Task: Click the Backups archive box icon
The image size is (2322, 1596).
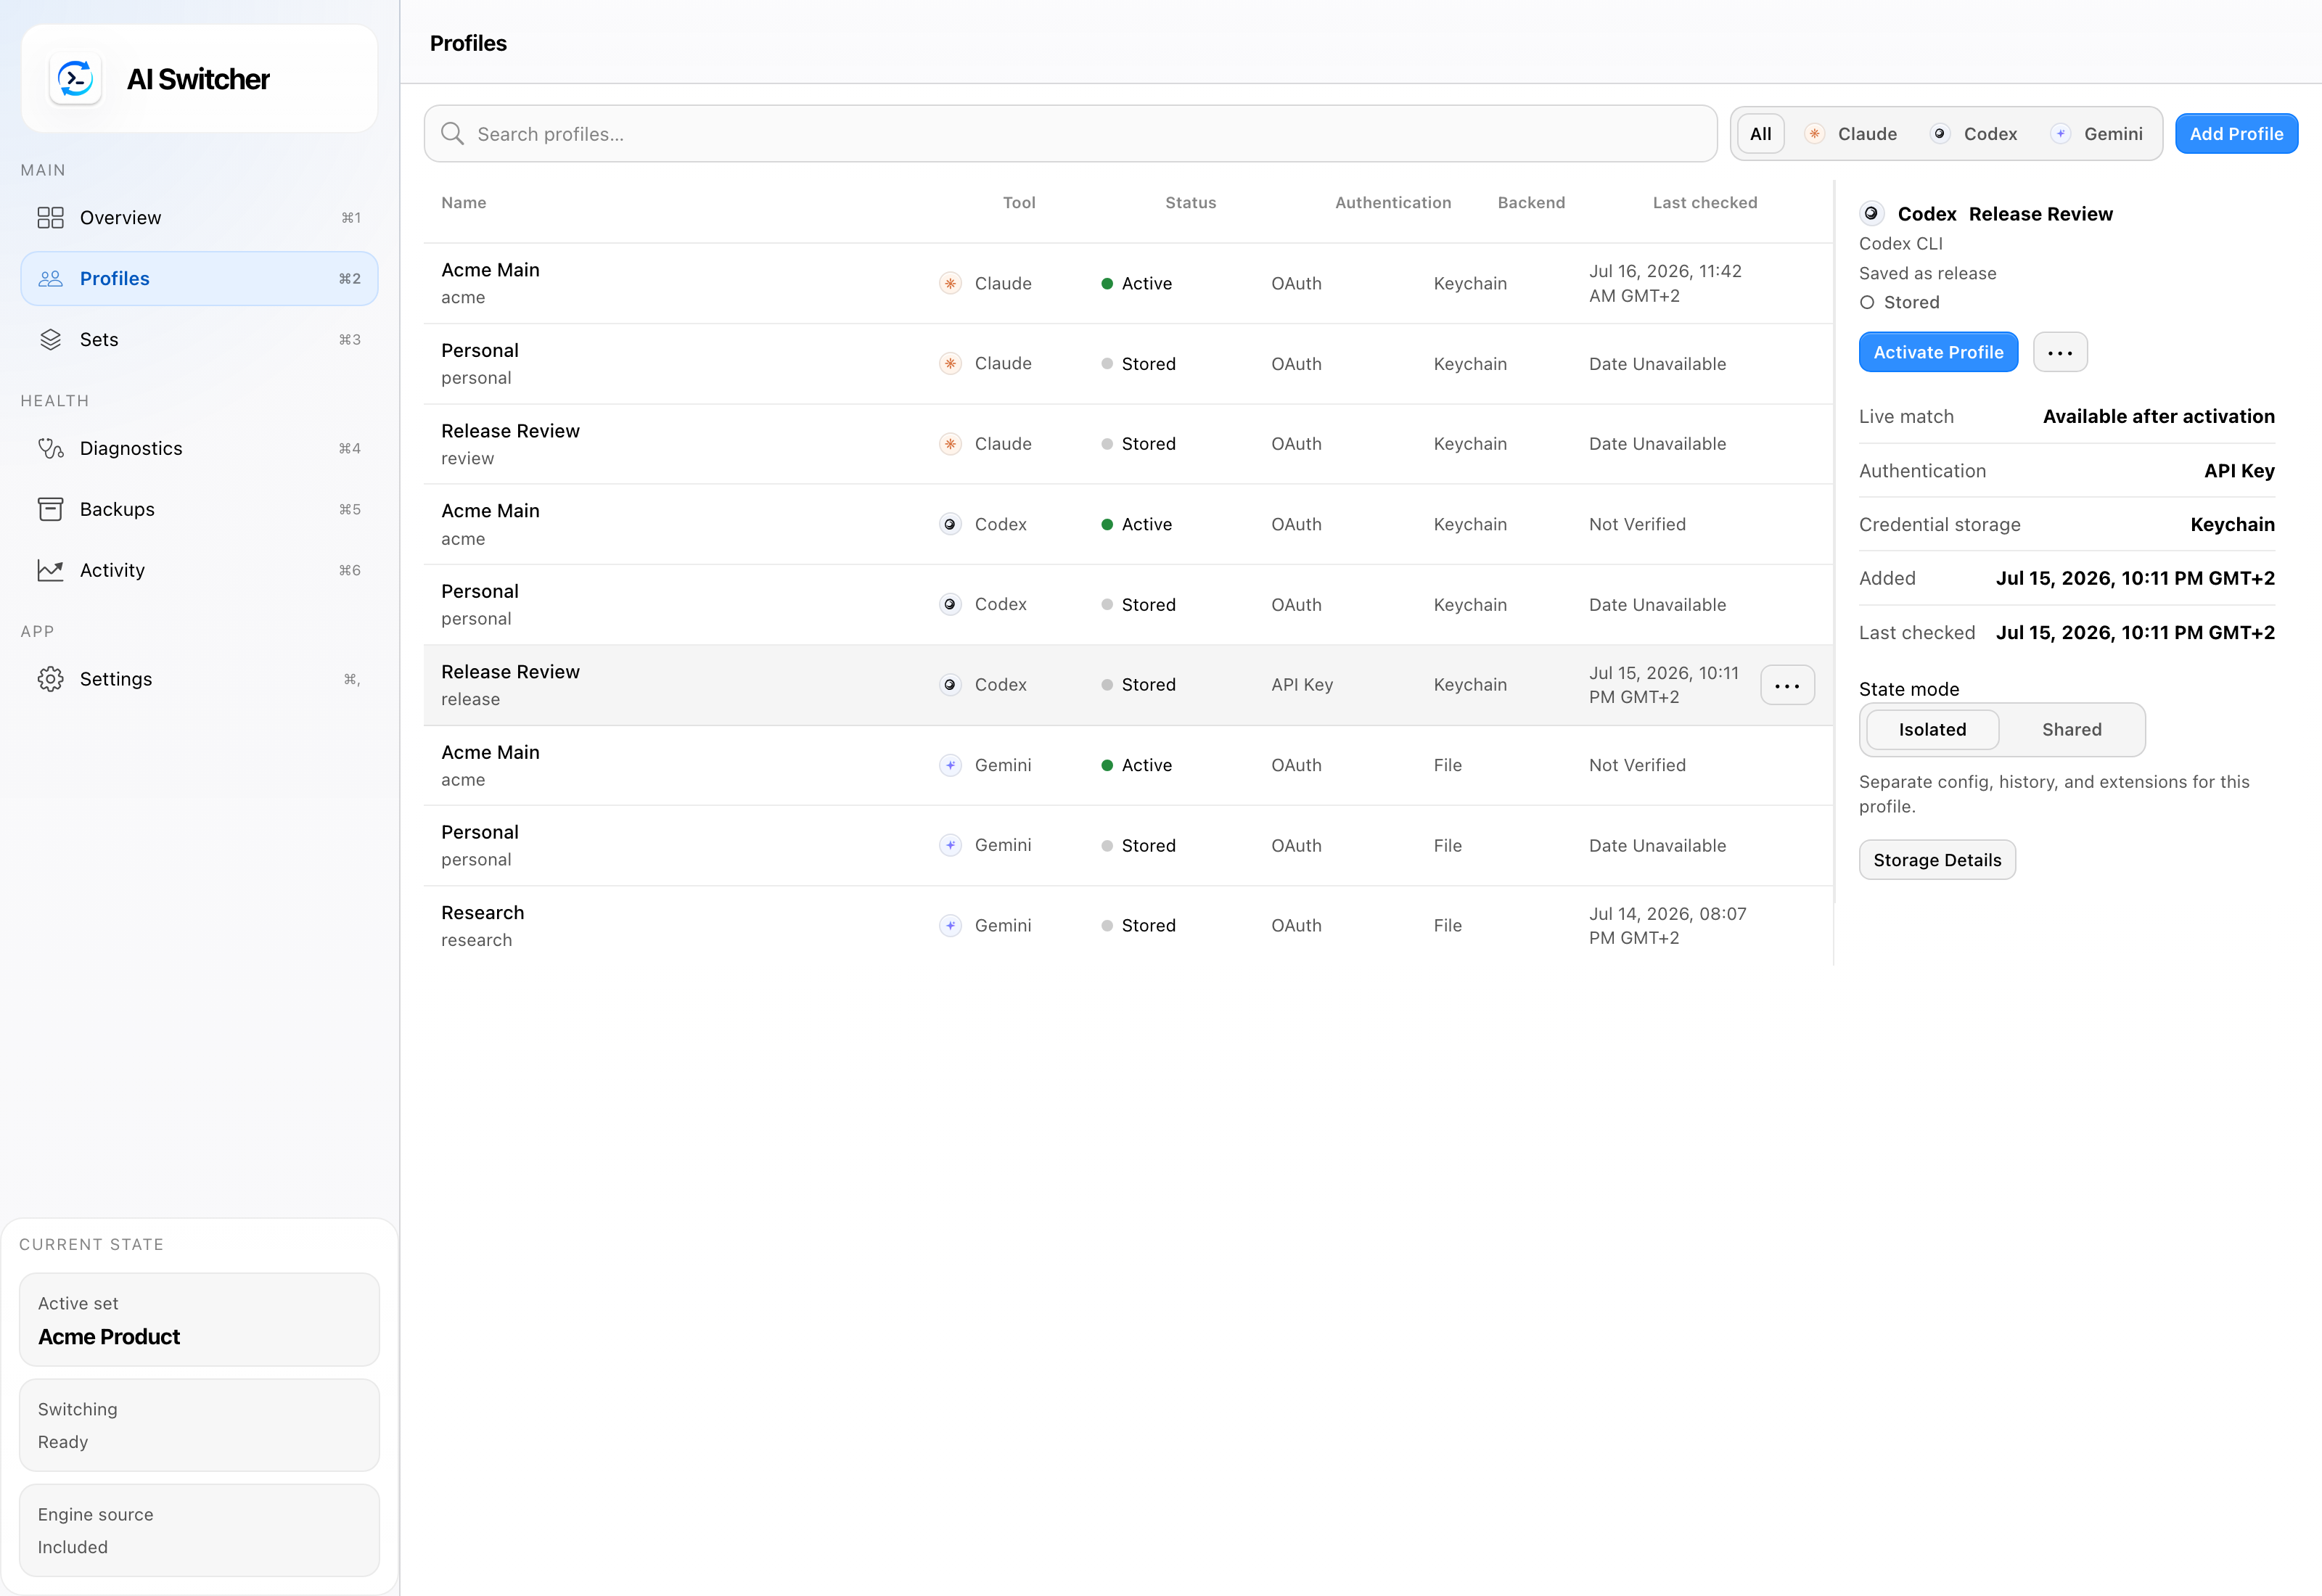Action: point(50,509)
